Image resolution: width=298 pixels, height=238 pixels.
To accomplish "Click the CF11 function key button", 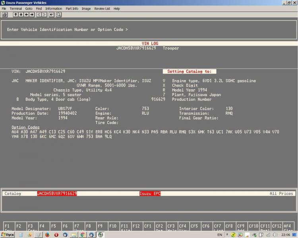I will 265,226.
